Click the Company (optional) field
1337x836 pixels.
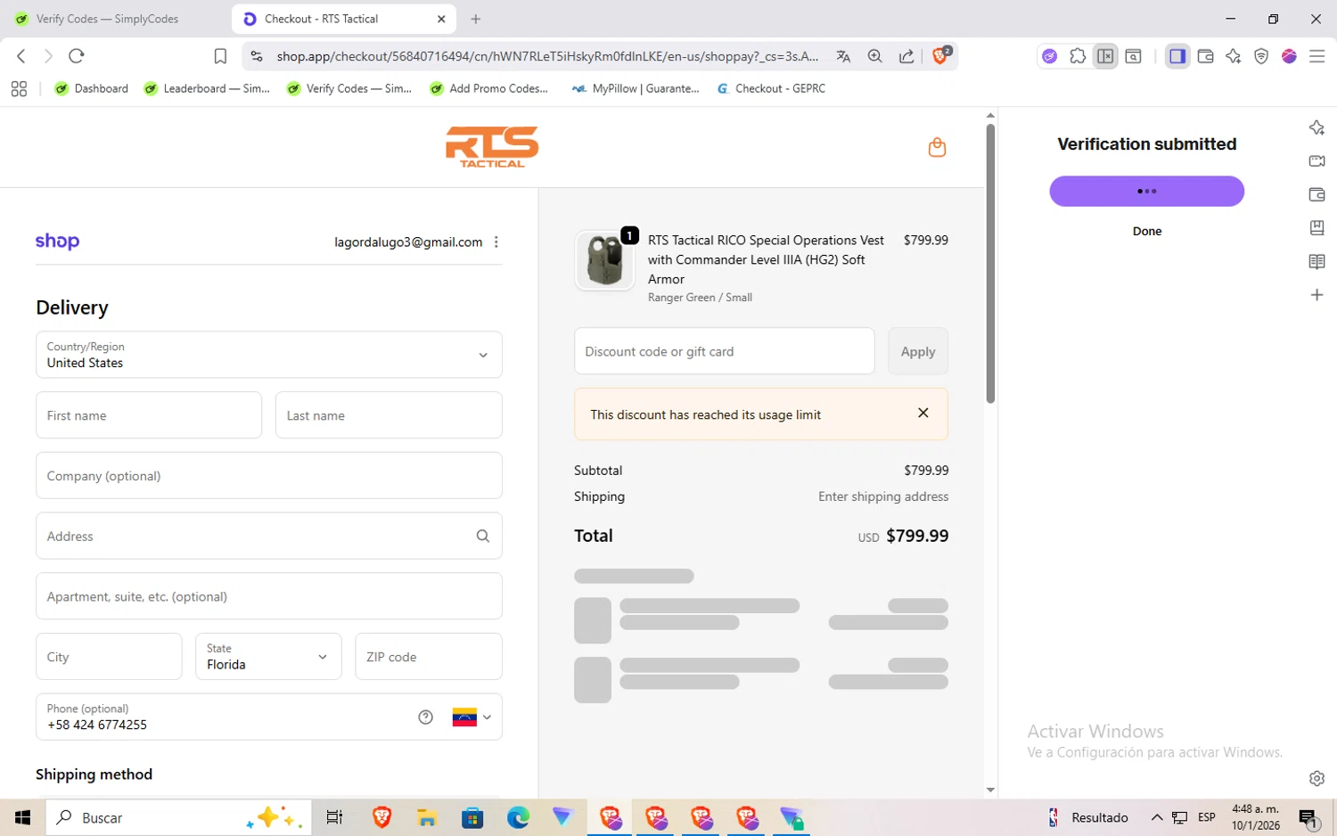coord(269,476)
